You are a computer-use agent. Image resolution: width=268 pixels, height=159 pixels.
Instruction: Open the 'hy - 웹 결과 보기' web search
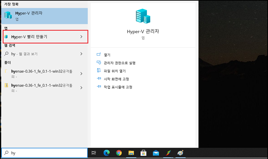coord(45,54)
